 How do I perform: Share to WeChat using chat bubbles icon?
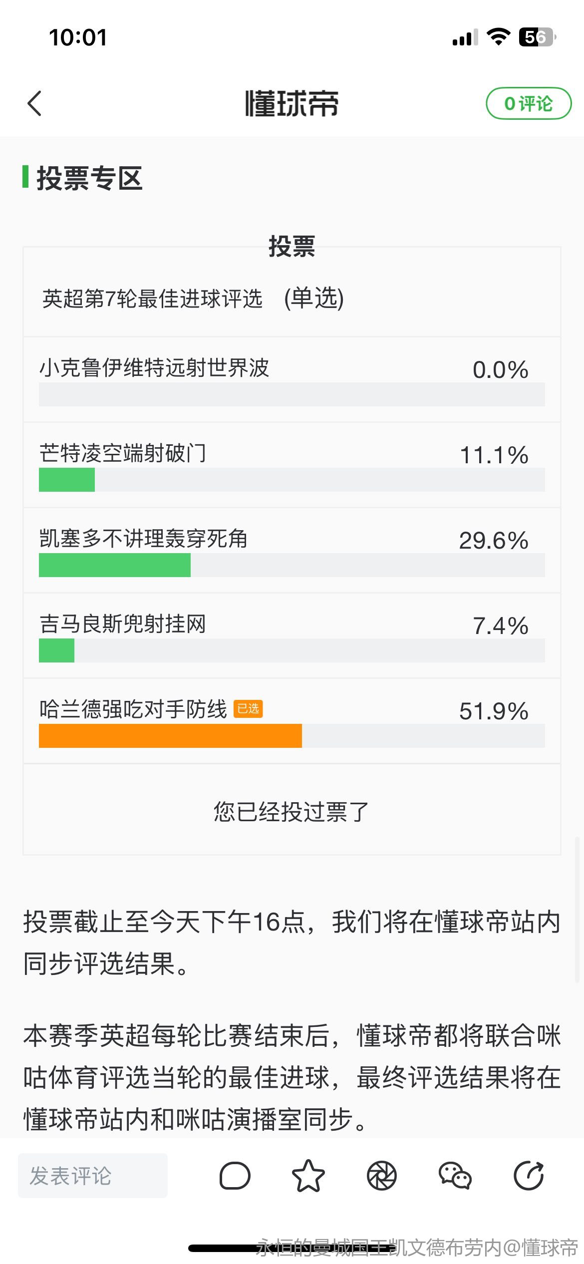click(x=455, y=1176)
